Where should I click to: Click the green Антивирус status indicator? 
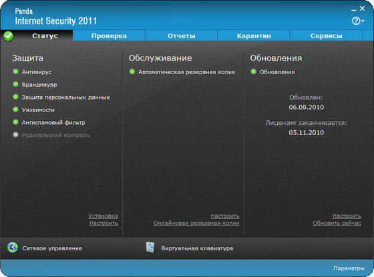[x=16, y=71]
